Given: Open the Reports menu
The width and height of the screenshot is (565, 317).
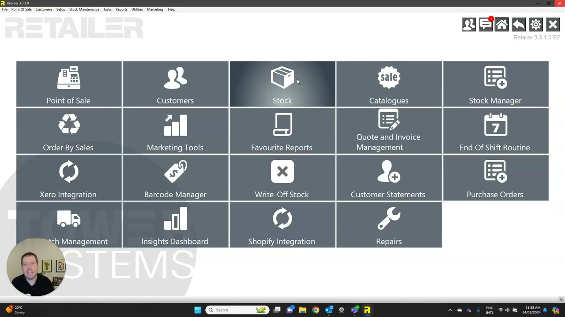Looking at the screenshot, I should point(121,9).
